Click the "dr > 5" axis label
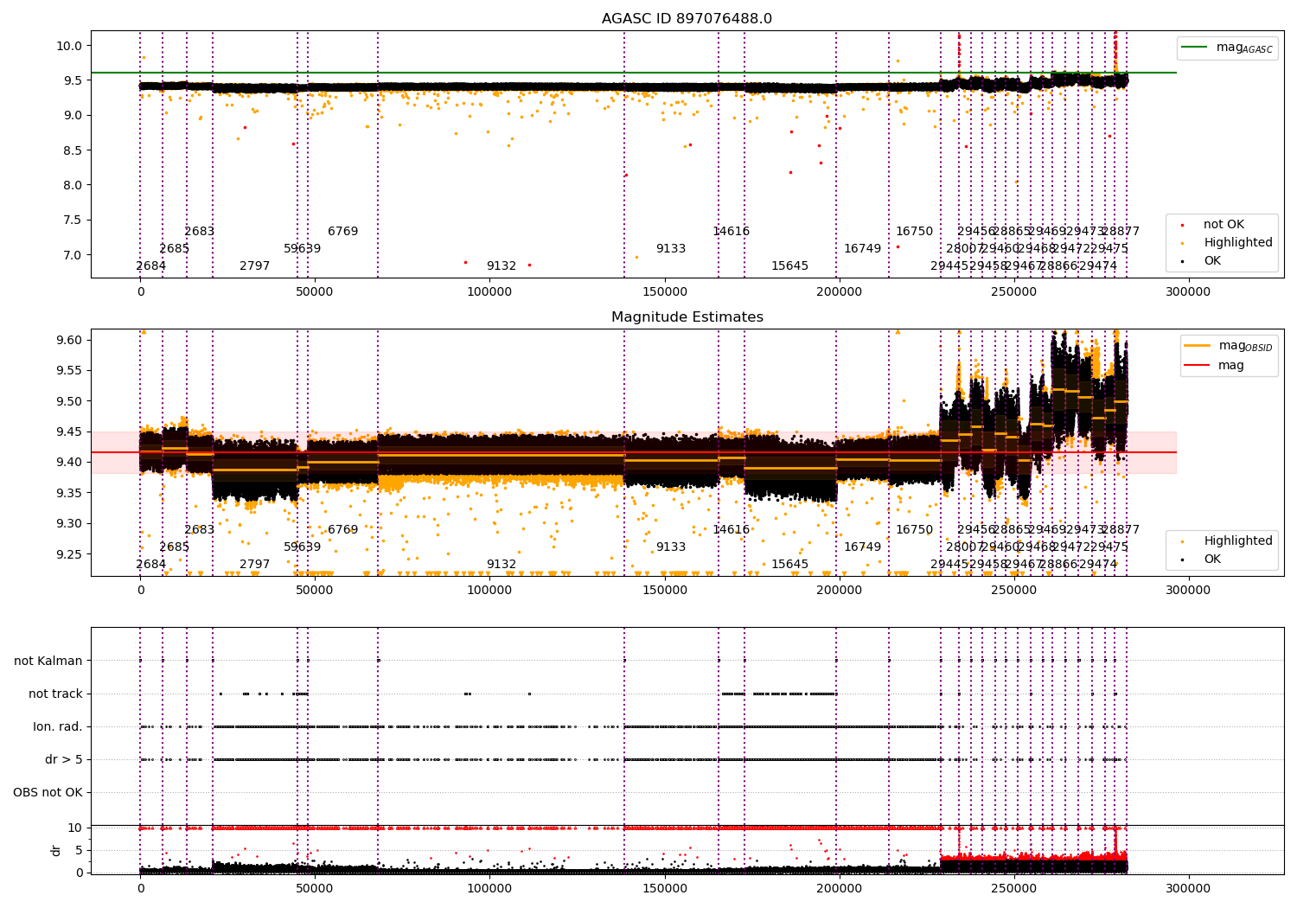 tap(64, 760)
